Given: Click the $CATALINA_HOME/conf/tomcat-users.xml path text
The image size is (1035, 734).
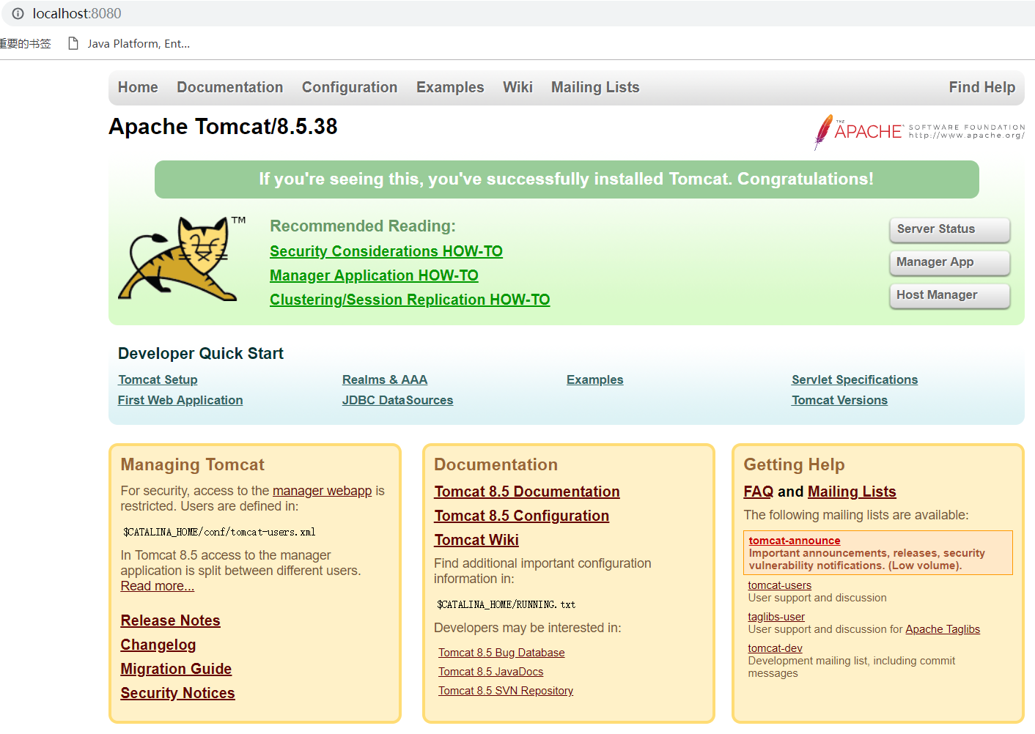Looking at the screenshot, I should click(219, 533).
